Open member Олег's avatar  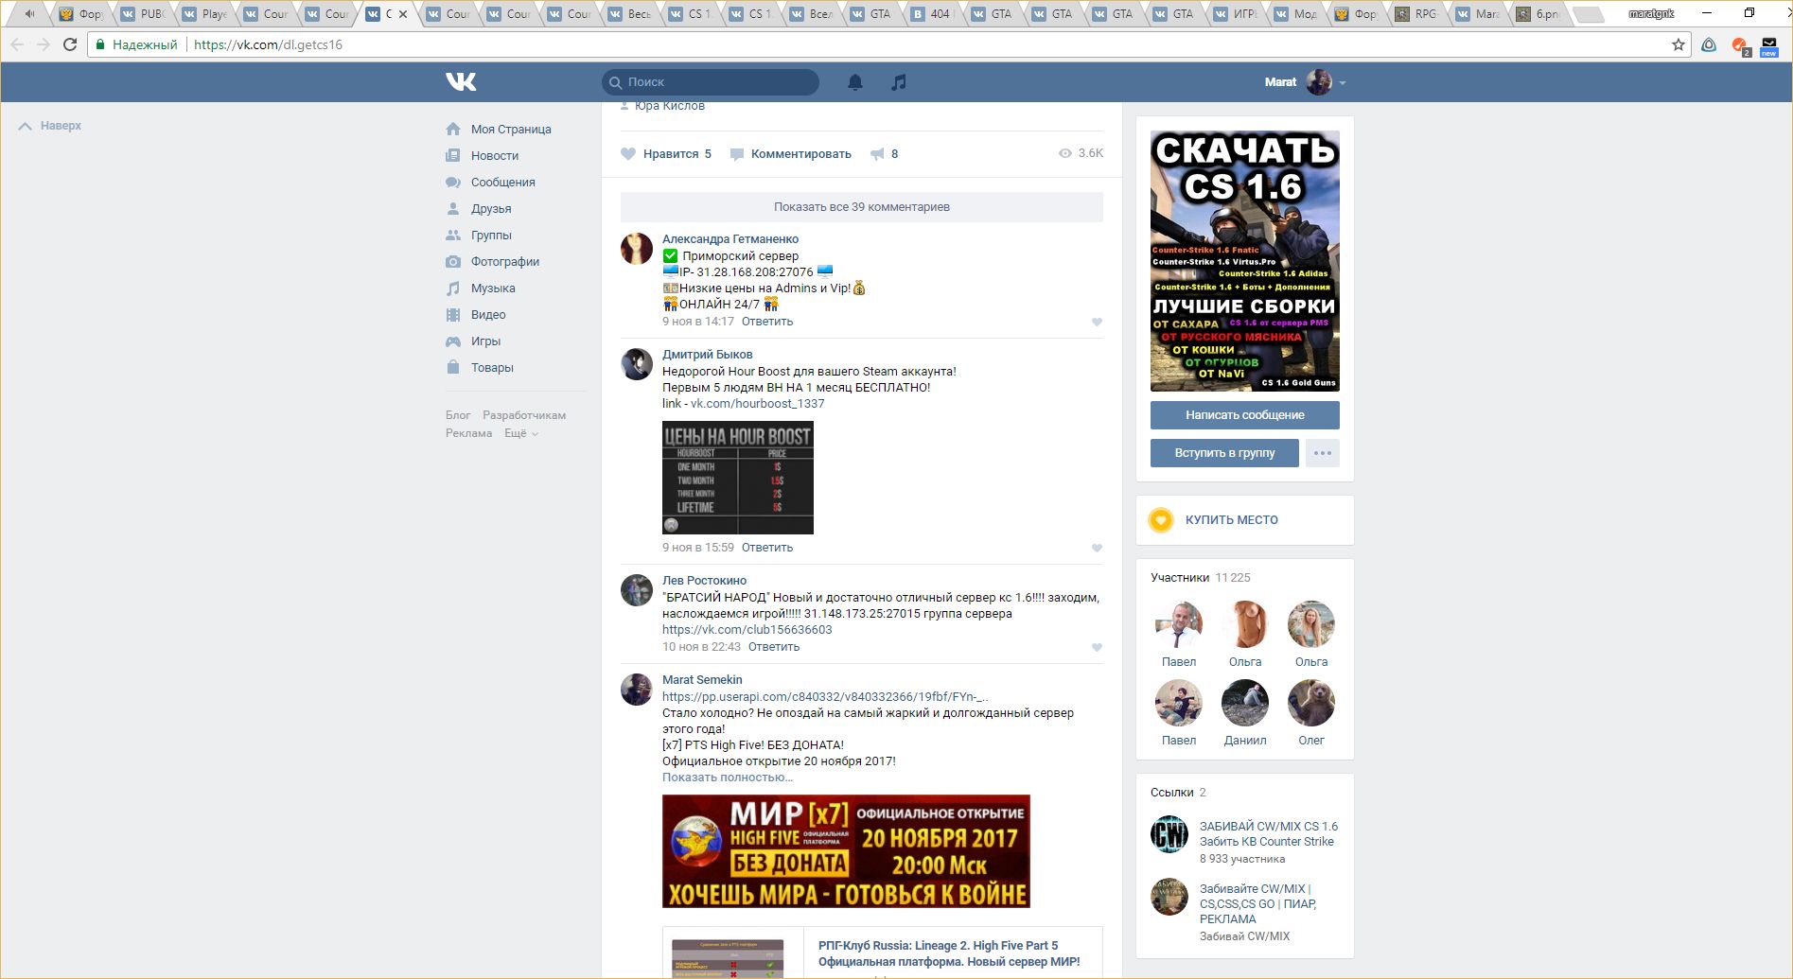click(x=1311, y=704)
